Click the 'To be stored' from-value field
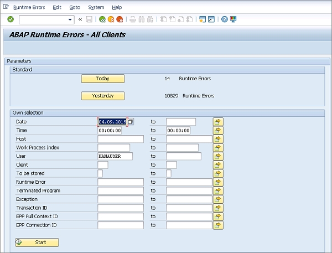The height and width of the screenshot is (253, 332). [100, 173]
